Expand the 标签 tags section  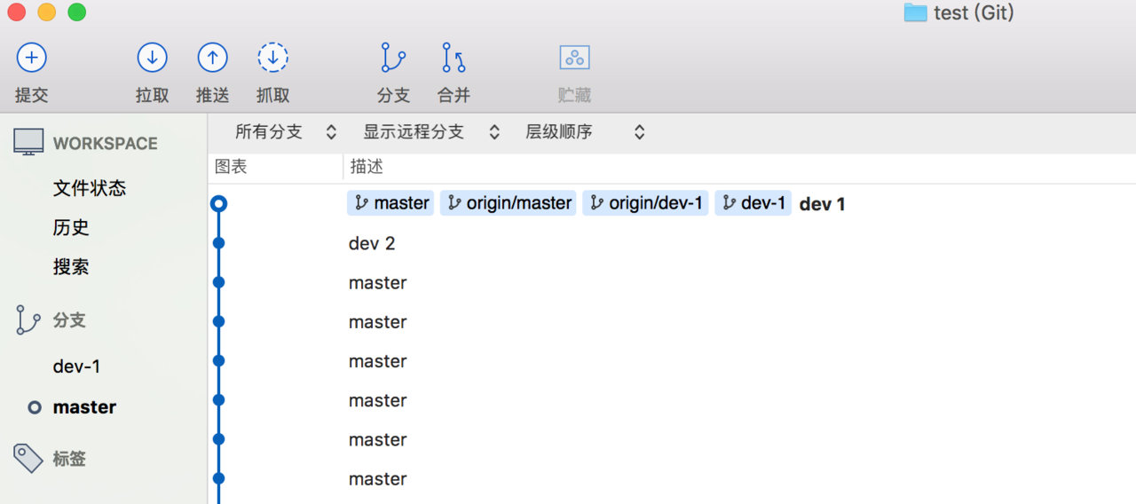click(69, 459)
